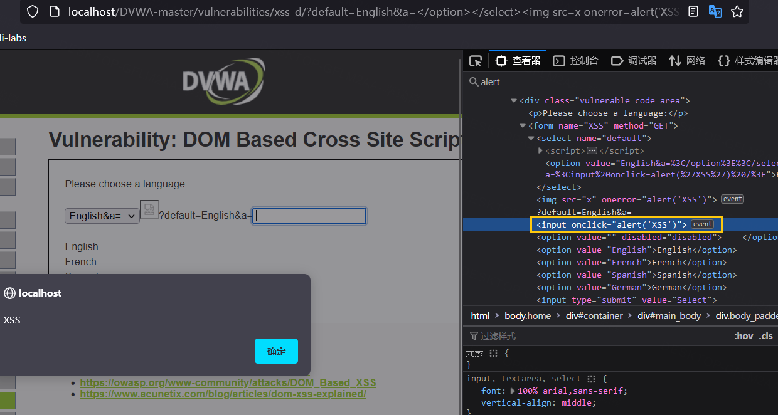Viewport: 778px width, 415px height.
Task: Collapse the vulnerable_code_area div node
Action: coord(514,101)
